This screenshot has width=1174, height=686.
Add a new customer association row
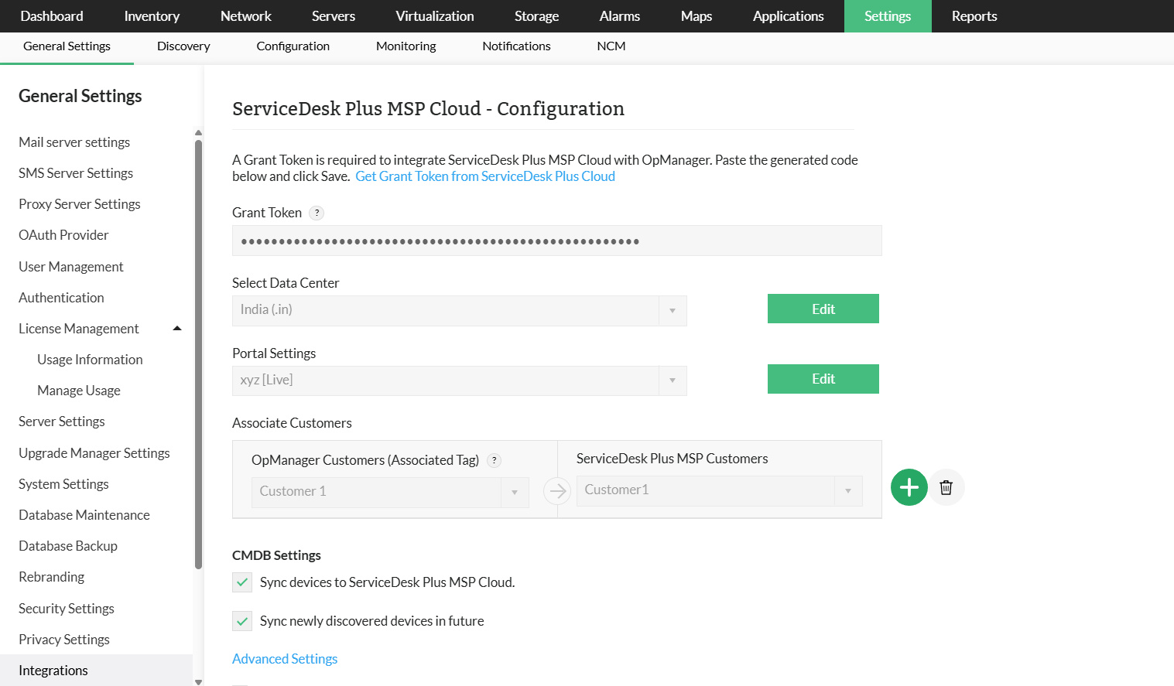pyautogui.click(x=909, y=487)
